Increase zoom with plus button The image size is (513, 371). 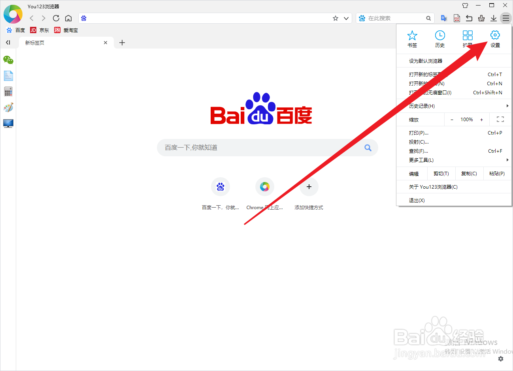coord(481,120)
